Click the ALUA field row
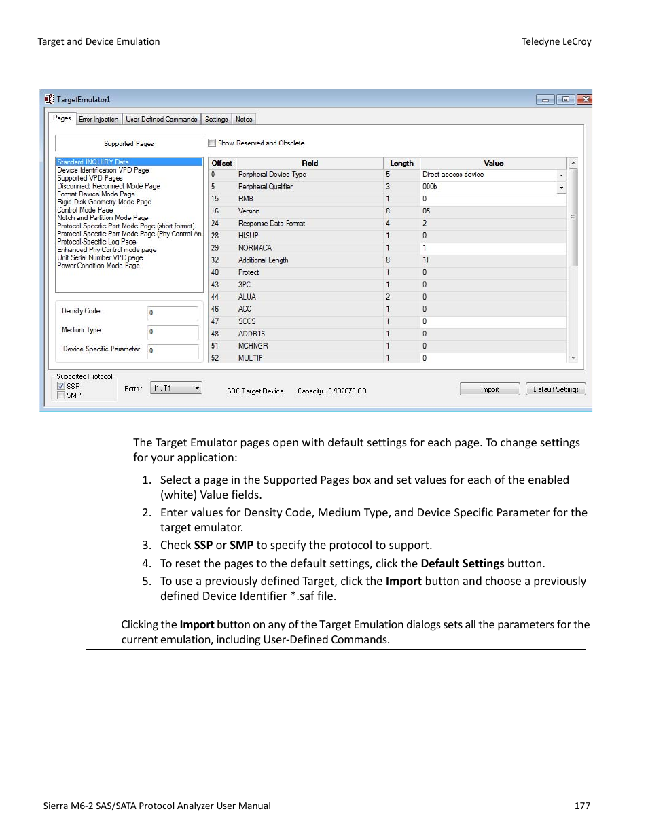Image resolution: width=648 pixels, height=839 pixels. pyautogui.click(x=387, y=297)
